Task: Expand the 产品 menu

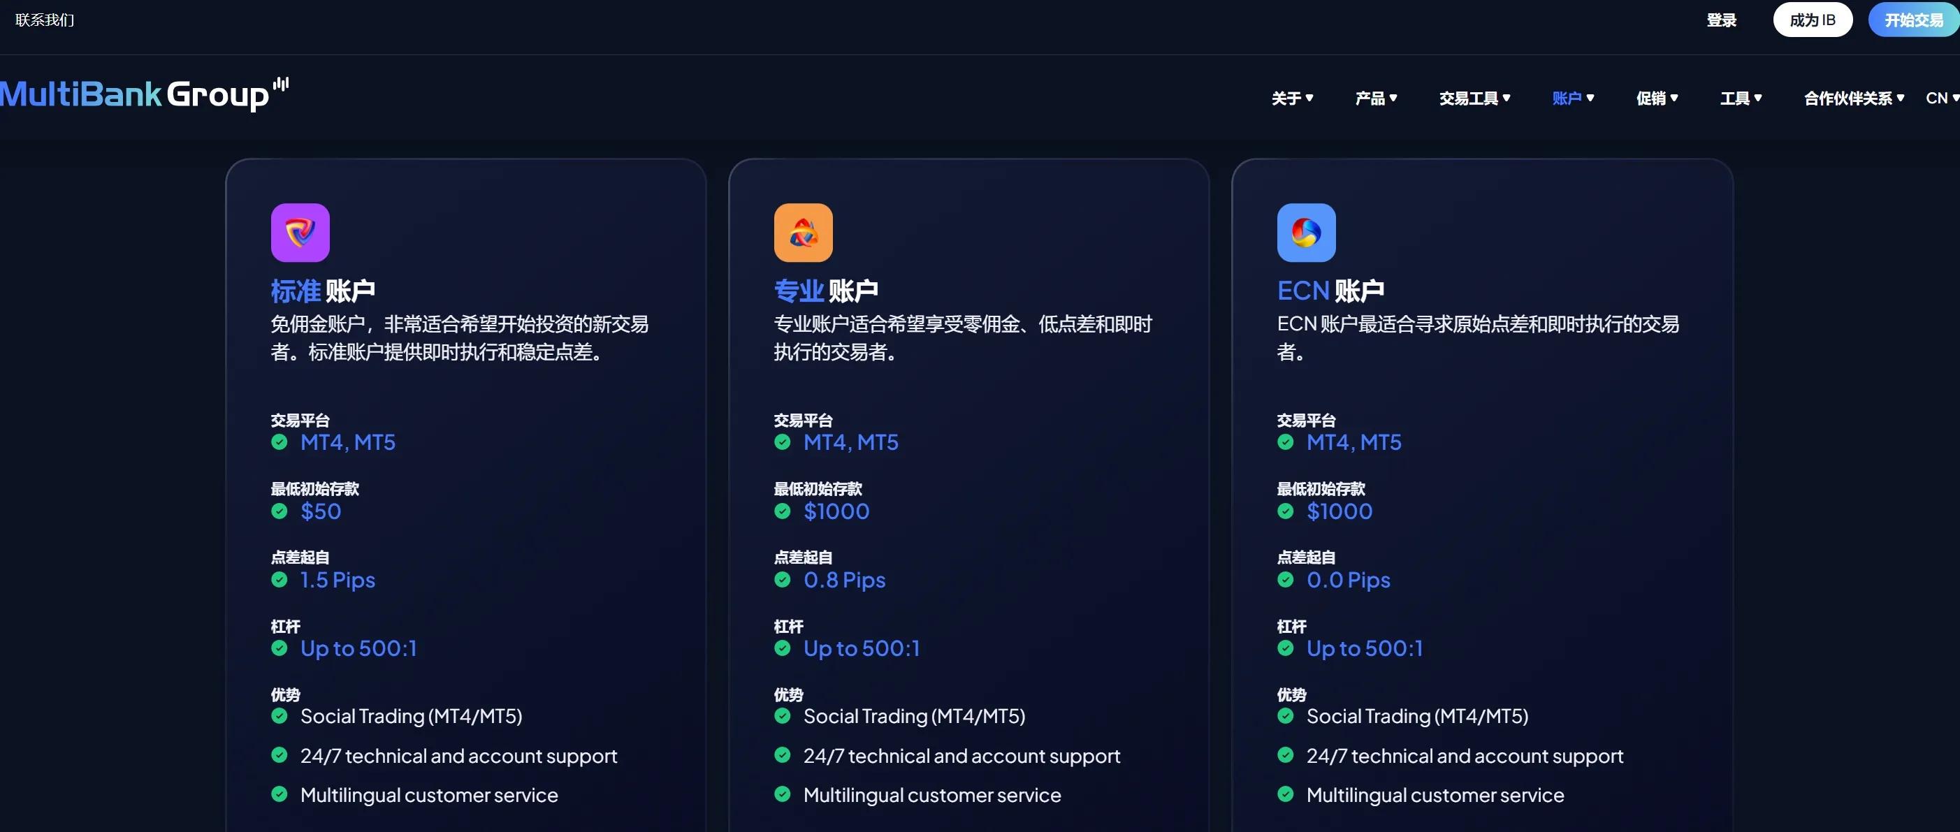Action: [1376, 98]
